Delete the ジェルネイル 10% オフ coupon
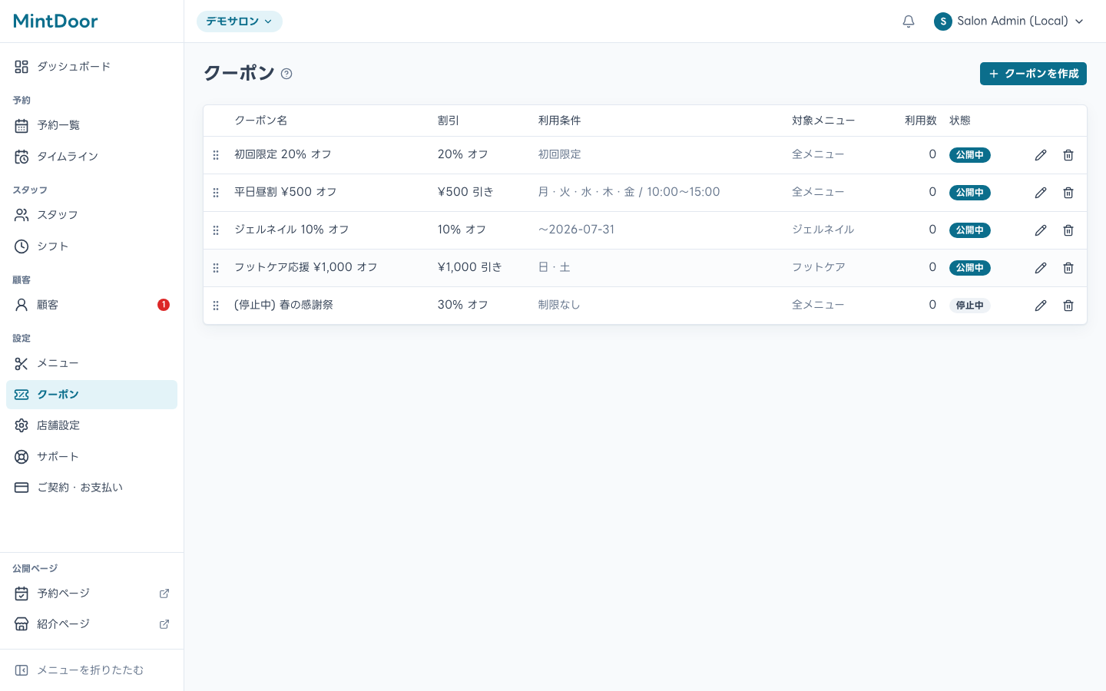1106x691 pixels. [1068, 230]
